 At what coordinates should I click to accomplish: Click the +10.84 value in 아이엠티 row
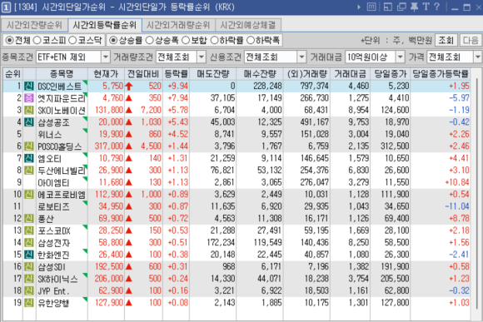tap(457, 182)
